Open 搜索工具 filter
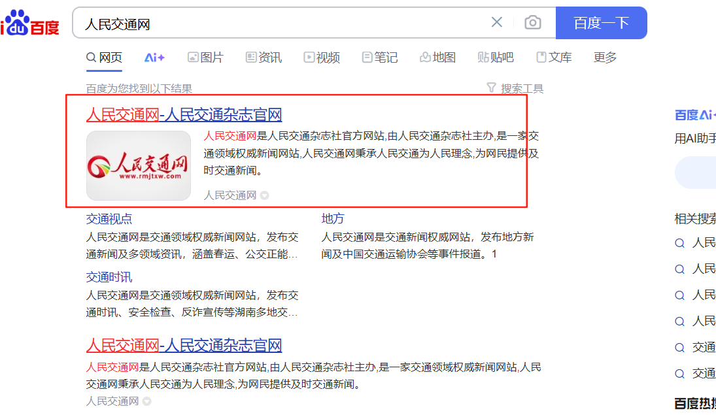The image size is (716, 415). (515, 88)
